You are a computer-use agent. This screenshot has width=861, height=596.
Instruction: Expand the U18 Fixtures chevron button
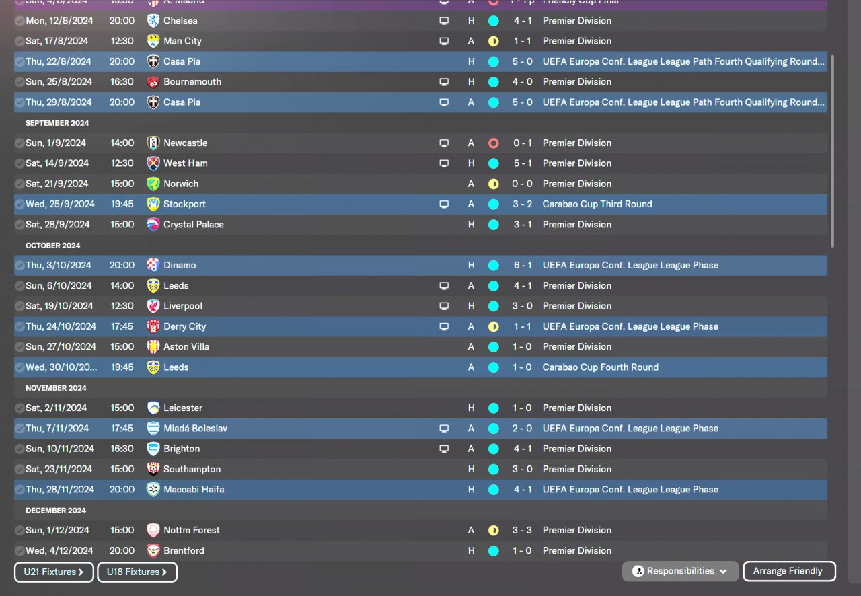(x=137, y=572)
